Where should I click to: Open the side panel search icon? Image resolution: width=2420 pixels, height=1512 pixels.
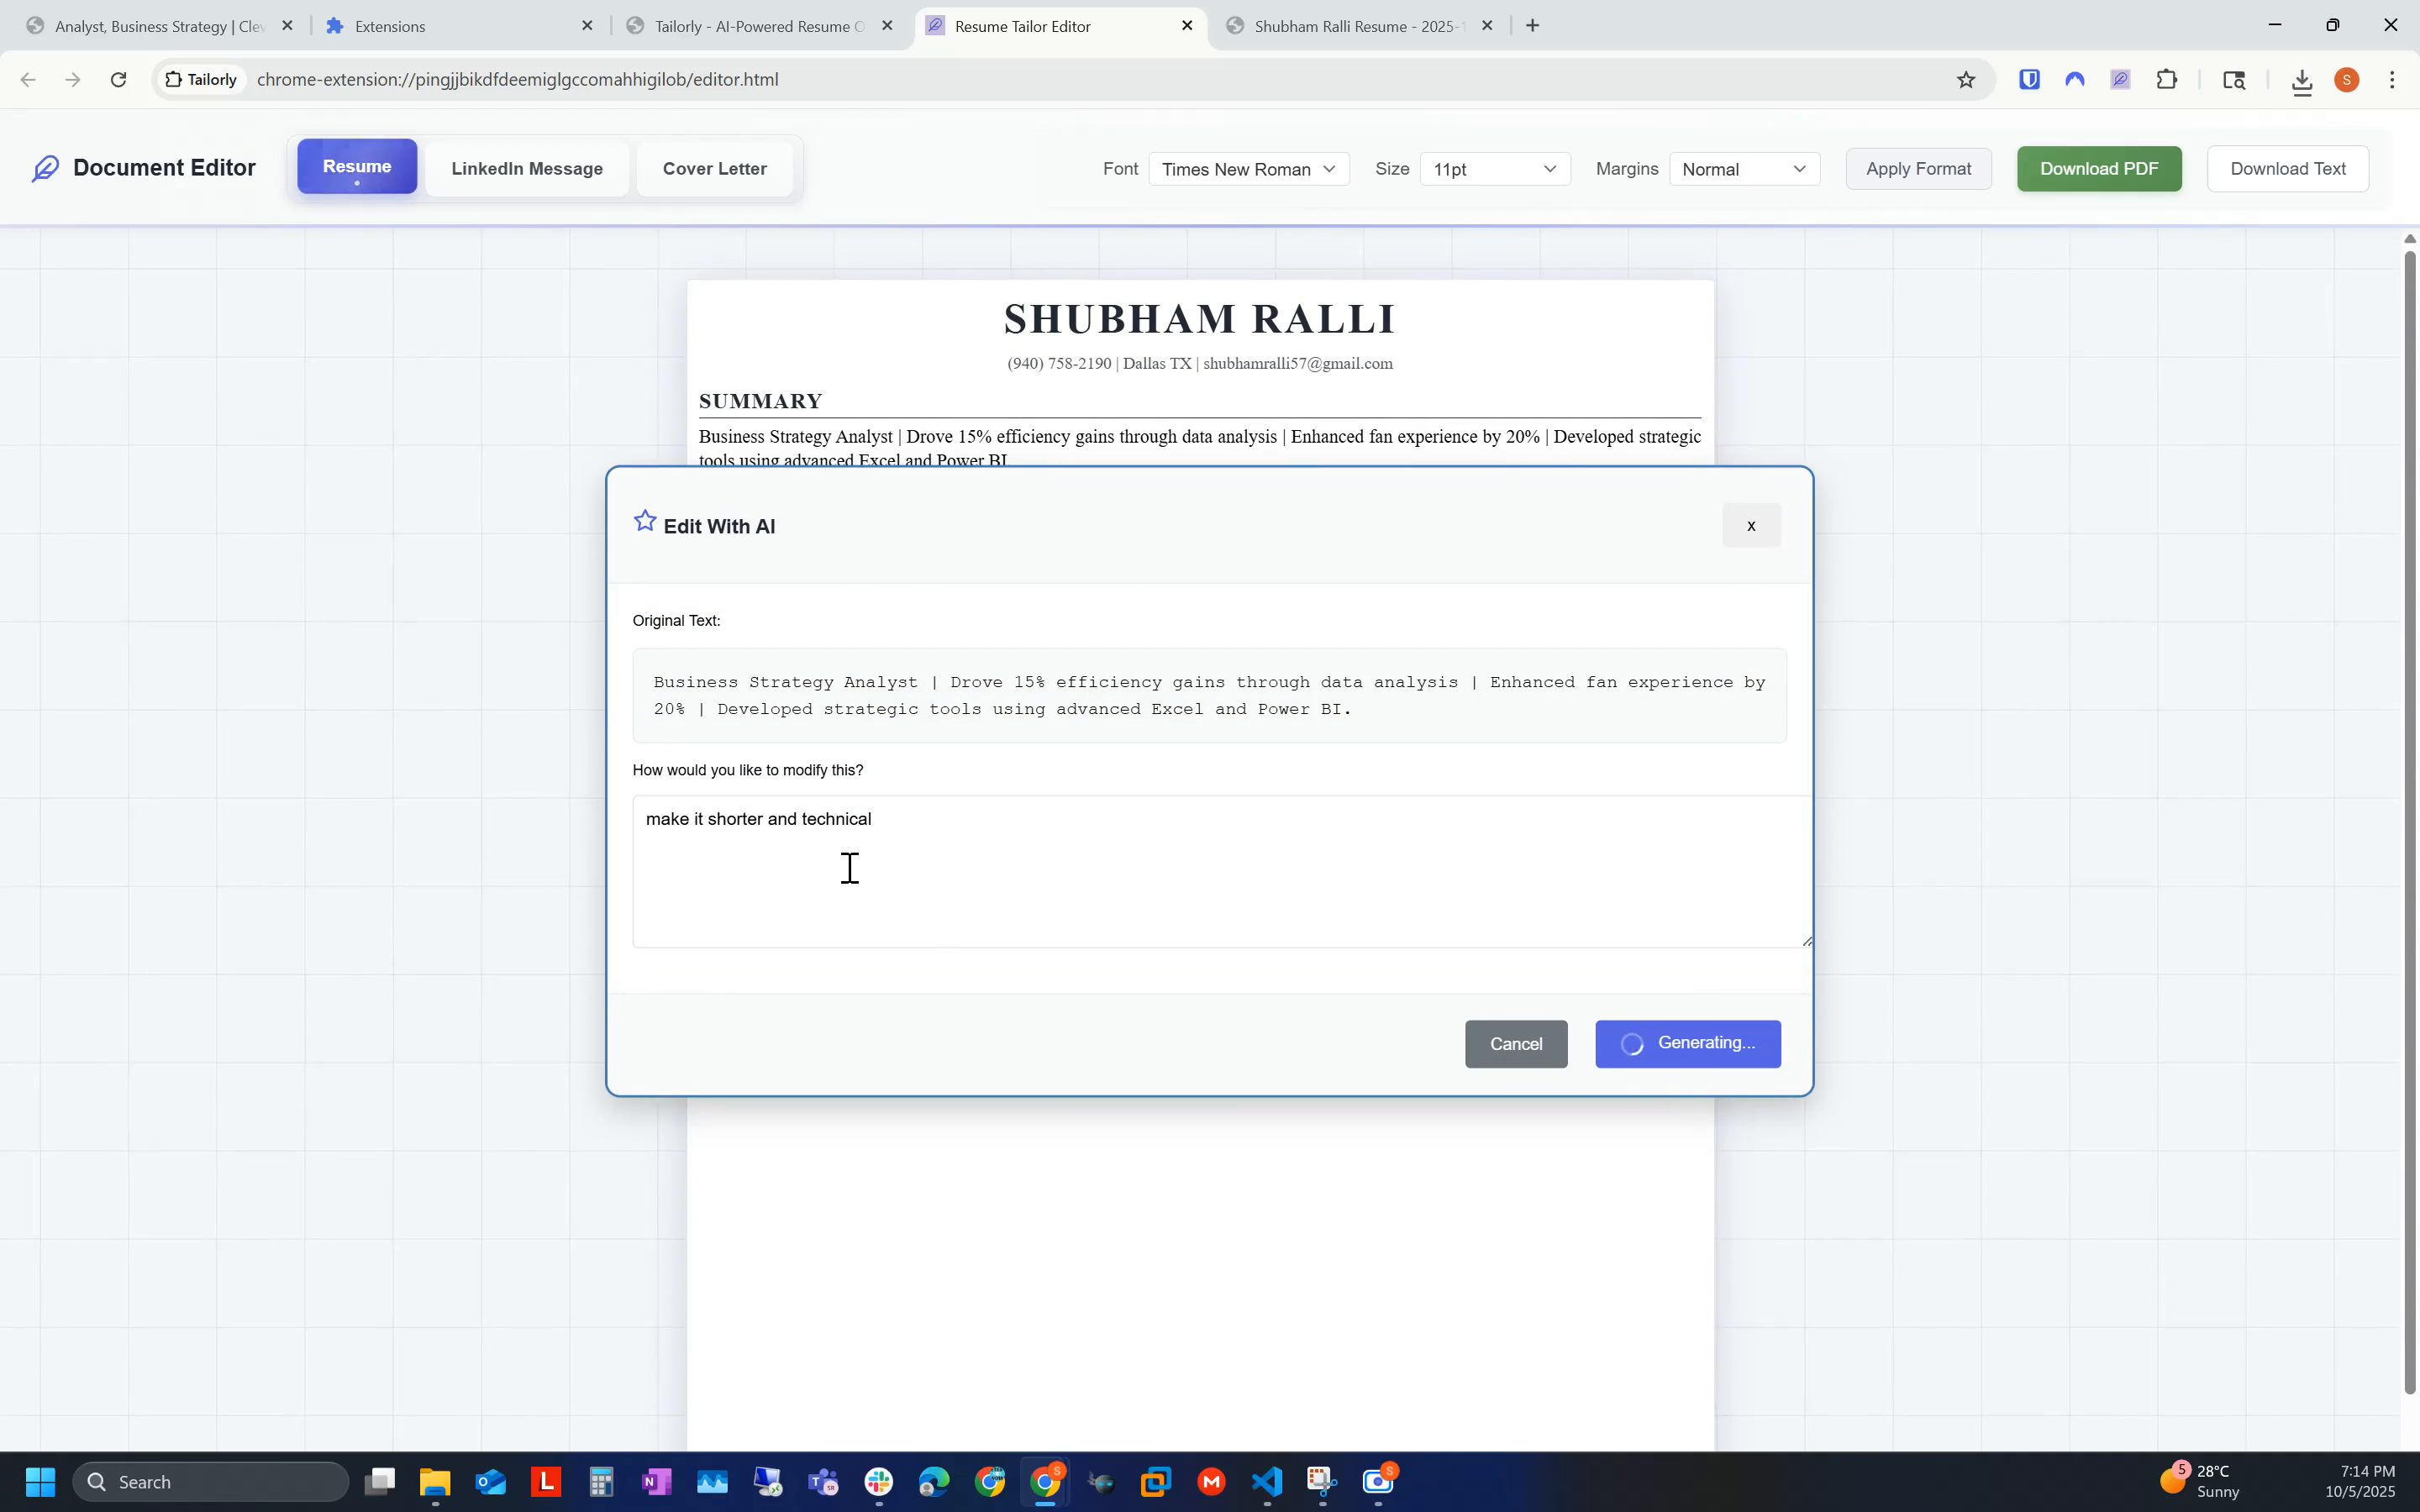coord(2234,80)
